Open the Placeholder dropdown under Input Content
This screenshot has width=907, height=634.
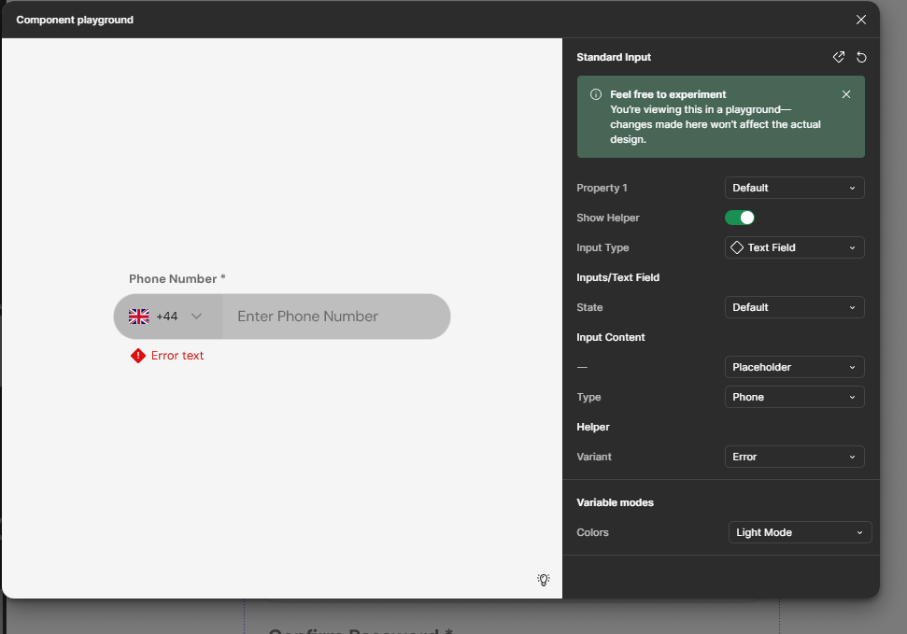point(794,367)
